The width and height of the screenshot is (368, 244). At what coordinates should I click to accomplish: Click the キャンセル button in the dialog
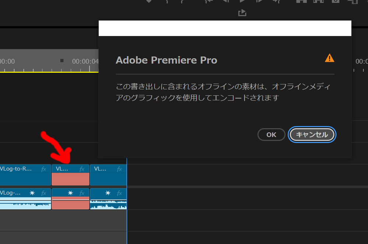(x=312, y=134)
